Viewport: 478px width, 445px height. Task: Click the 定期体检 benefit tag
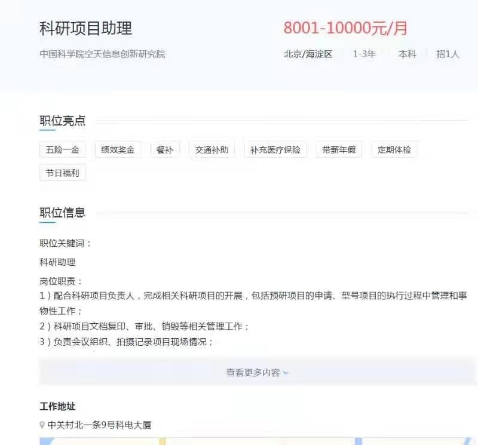point(394,150)
